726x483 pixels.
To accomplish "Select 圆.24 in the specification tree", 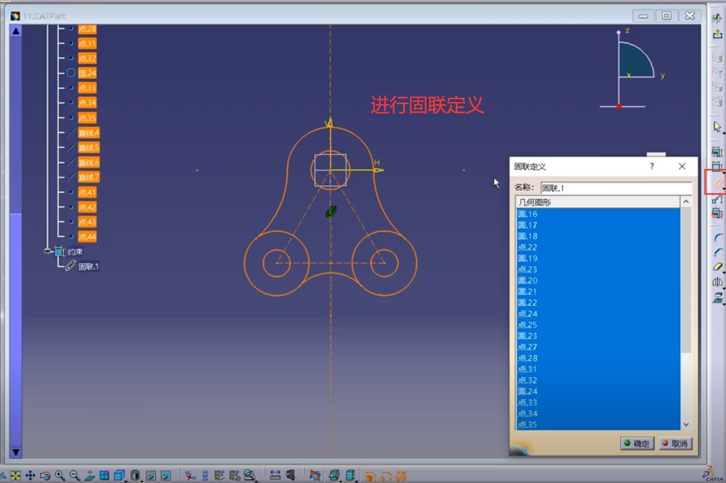I will pyautogui.click(x=87, y=73).
